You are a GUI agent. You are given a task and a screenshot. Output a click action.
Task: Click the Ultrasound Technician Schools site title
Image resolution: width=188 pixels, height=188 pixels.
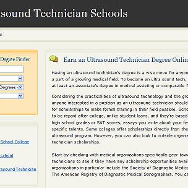click(64, 13)
